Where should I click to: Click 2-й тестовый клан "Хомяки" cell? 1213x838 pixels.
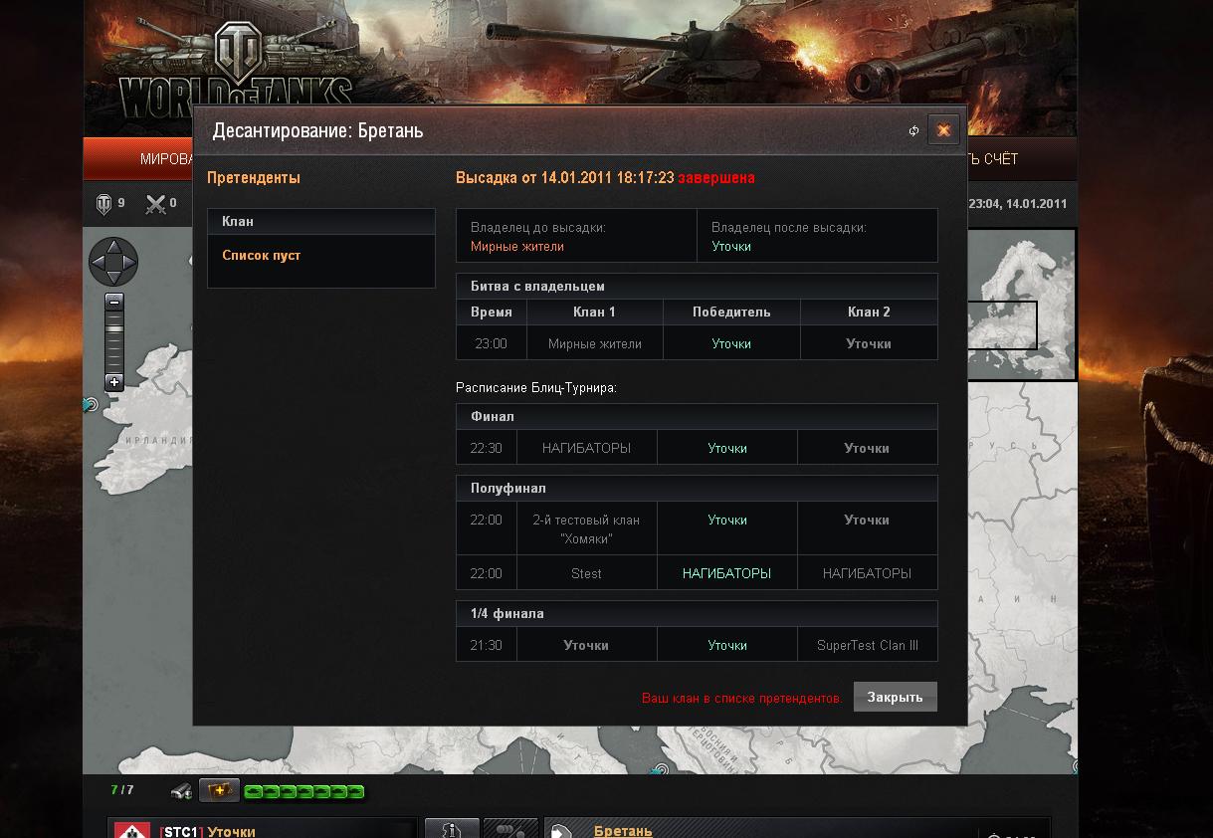pos(586,528)
